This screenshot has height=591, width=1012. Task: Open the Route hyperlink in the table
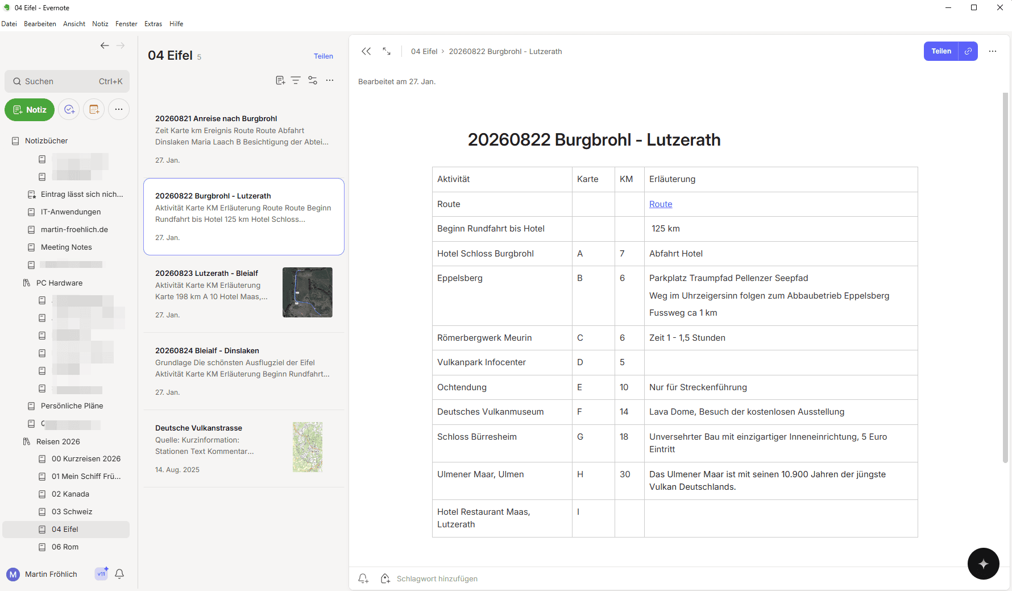point(661,204)
